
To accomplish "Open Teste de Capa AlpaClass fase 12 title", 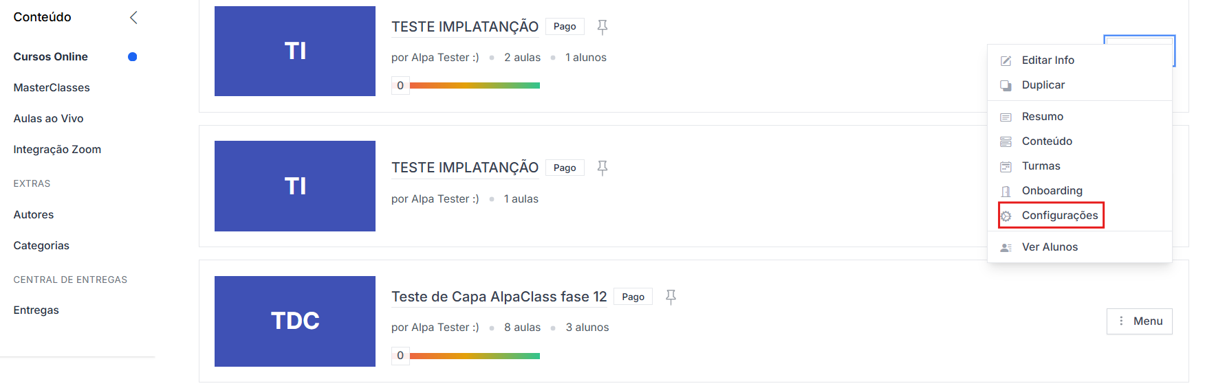I will click(499, 297).
